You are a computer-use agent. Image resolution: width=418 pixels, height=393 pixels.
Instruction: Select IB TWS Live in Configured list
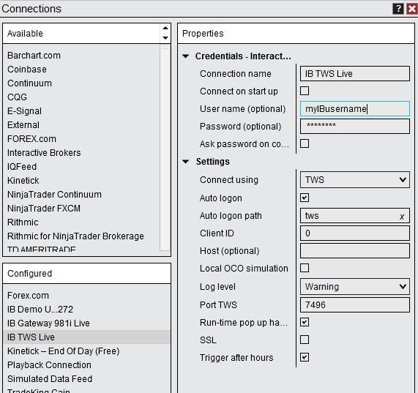pos(86,337)
